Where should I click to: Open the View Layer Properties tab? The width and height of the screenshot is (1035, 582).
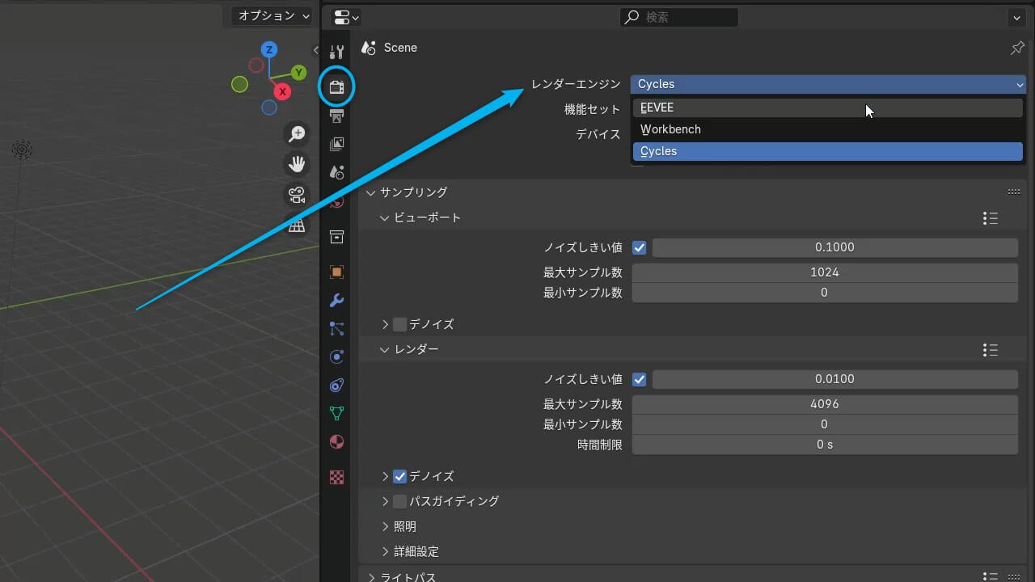tap(337, 144)
